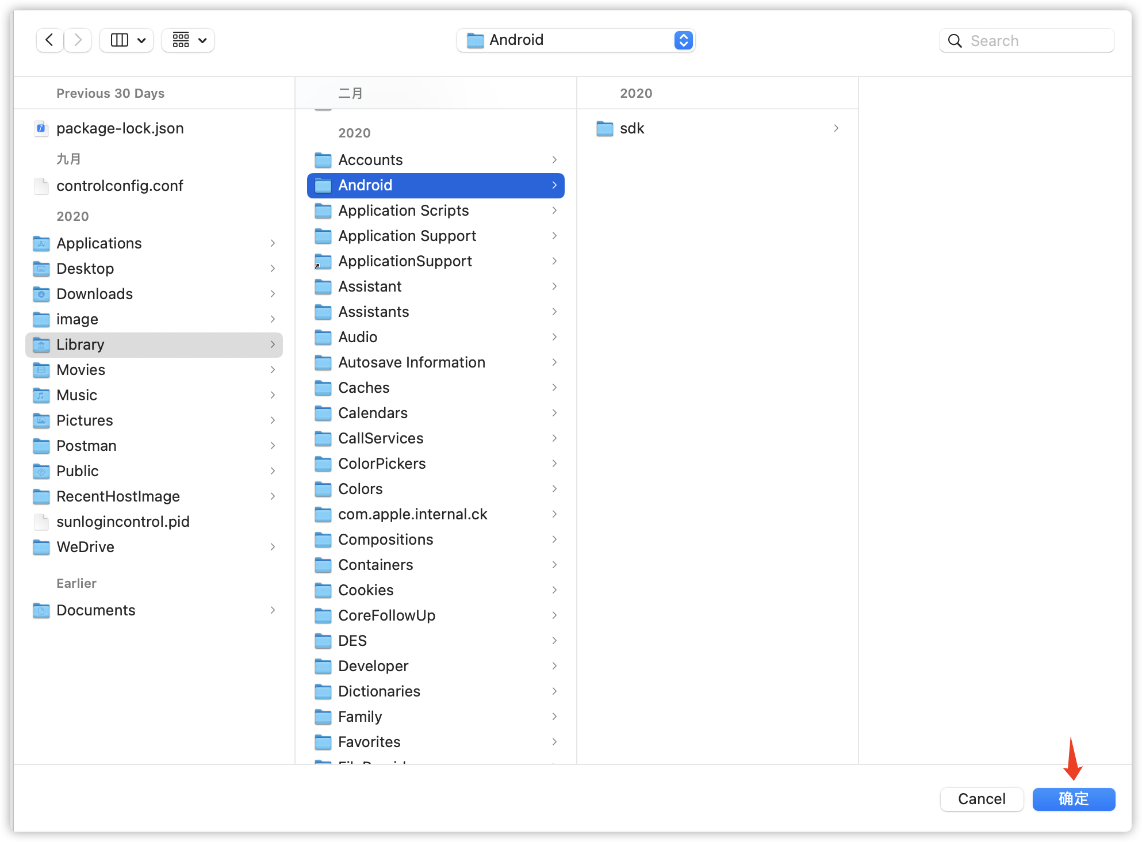The width and height of the screenshot is (1142, 842).
Task: Click the magnifying glass search icon
Action: coord(955,41)
